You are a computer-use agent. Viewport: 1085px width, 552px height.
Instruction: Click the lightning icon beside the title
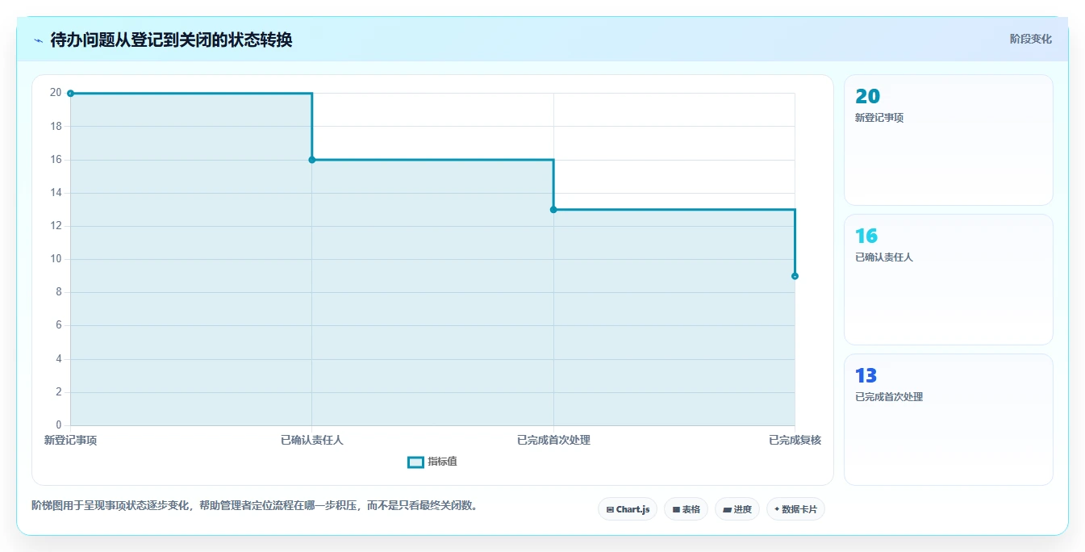(x=38, y=40)
